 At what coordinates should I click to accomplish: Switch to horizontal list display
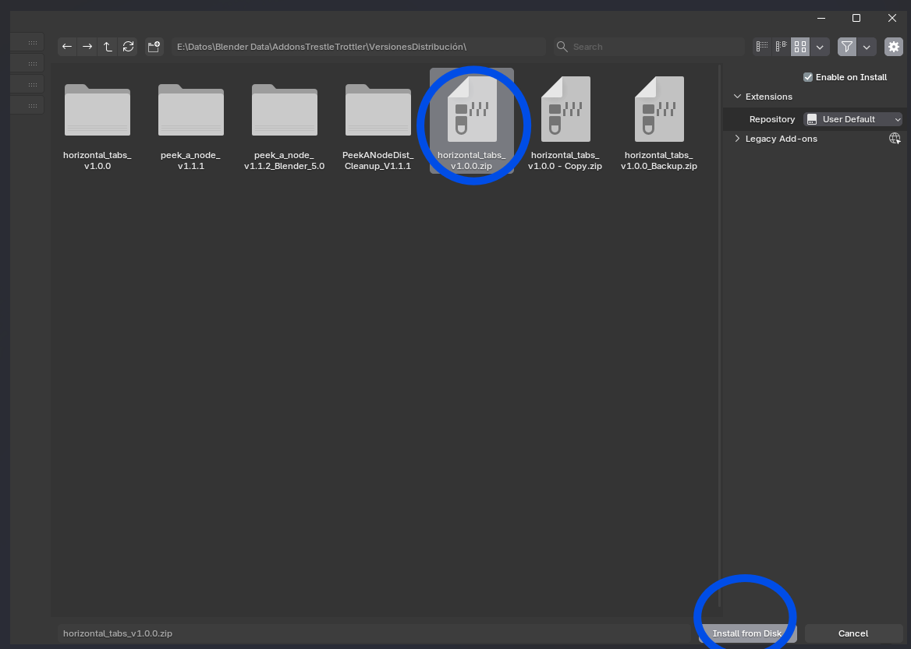[x=782, y=47]
